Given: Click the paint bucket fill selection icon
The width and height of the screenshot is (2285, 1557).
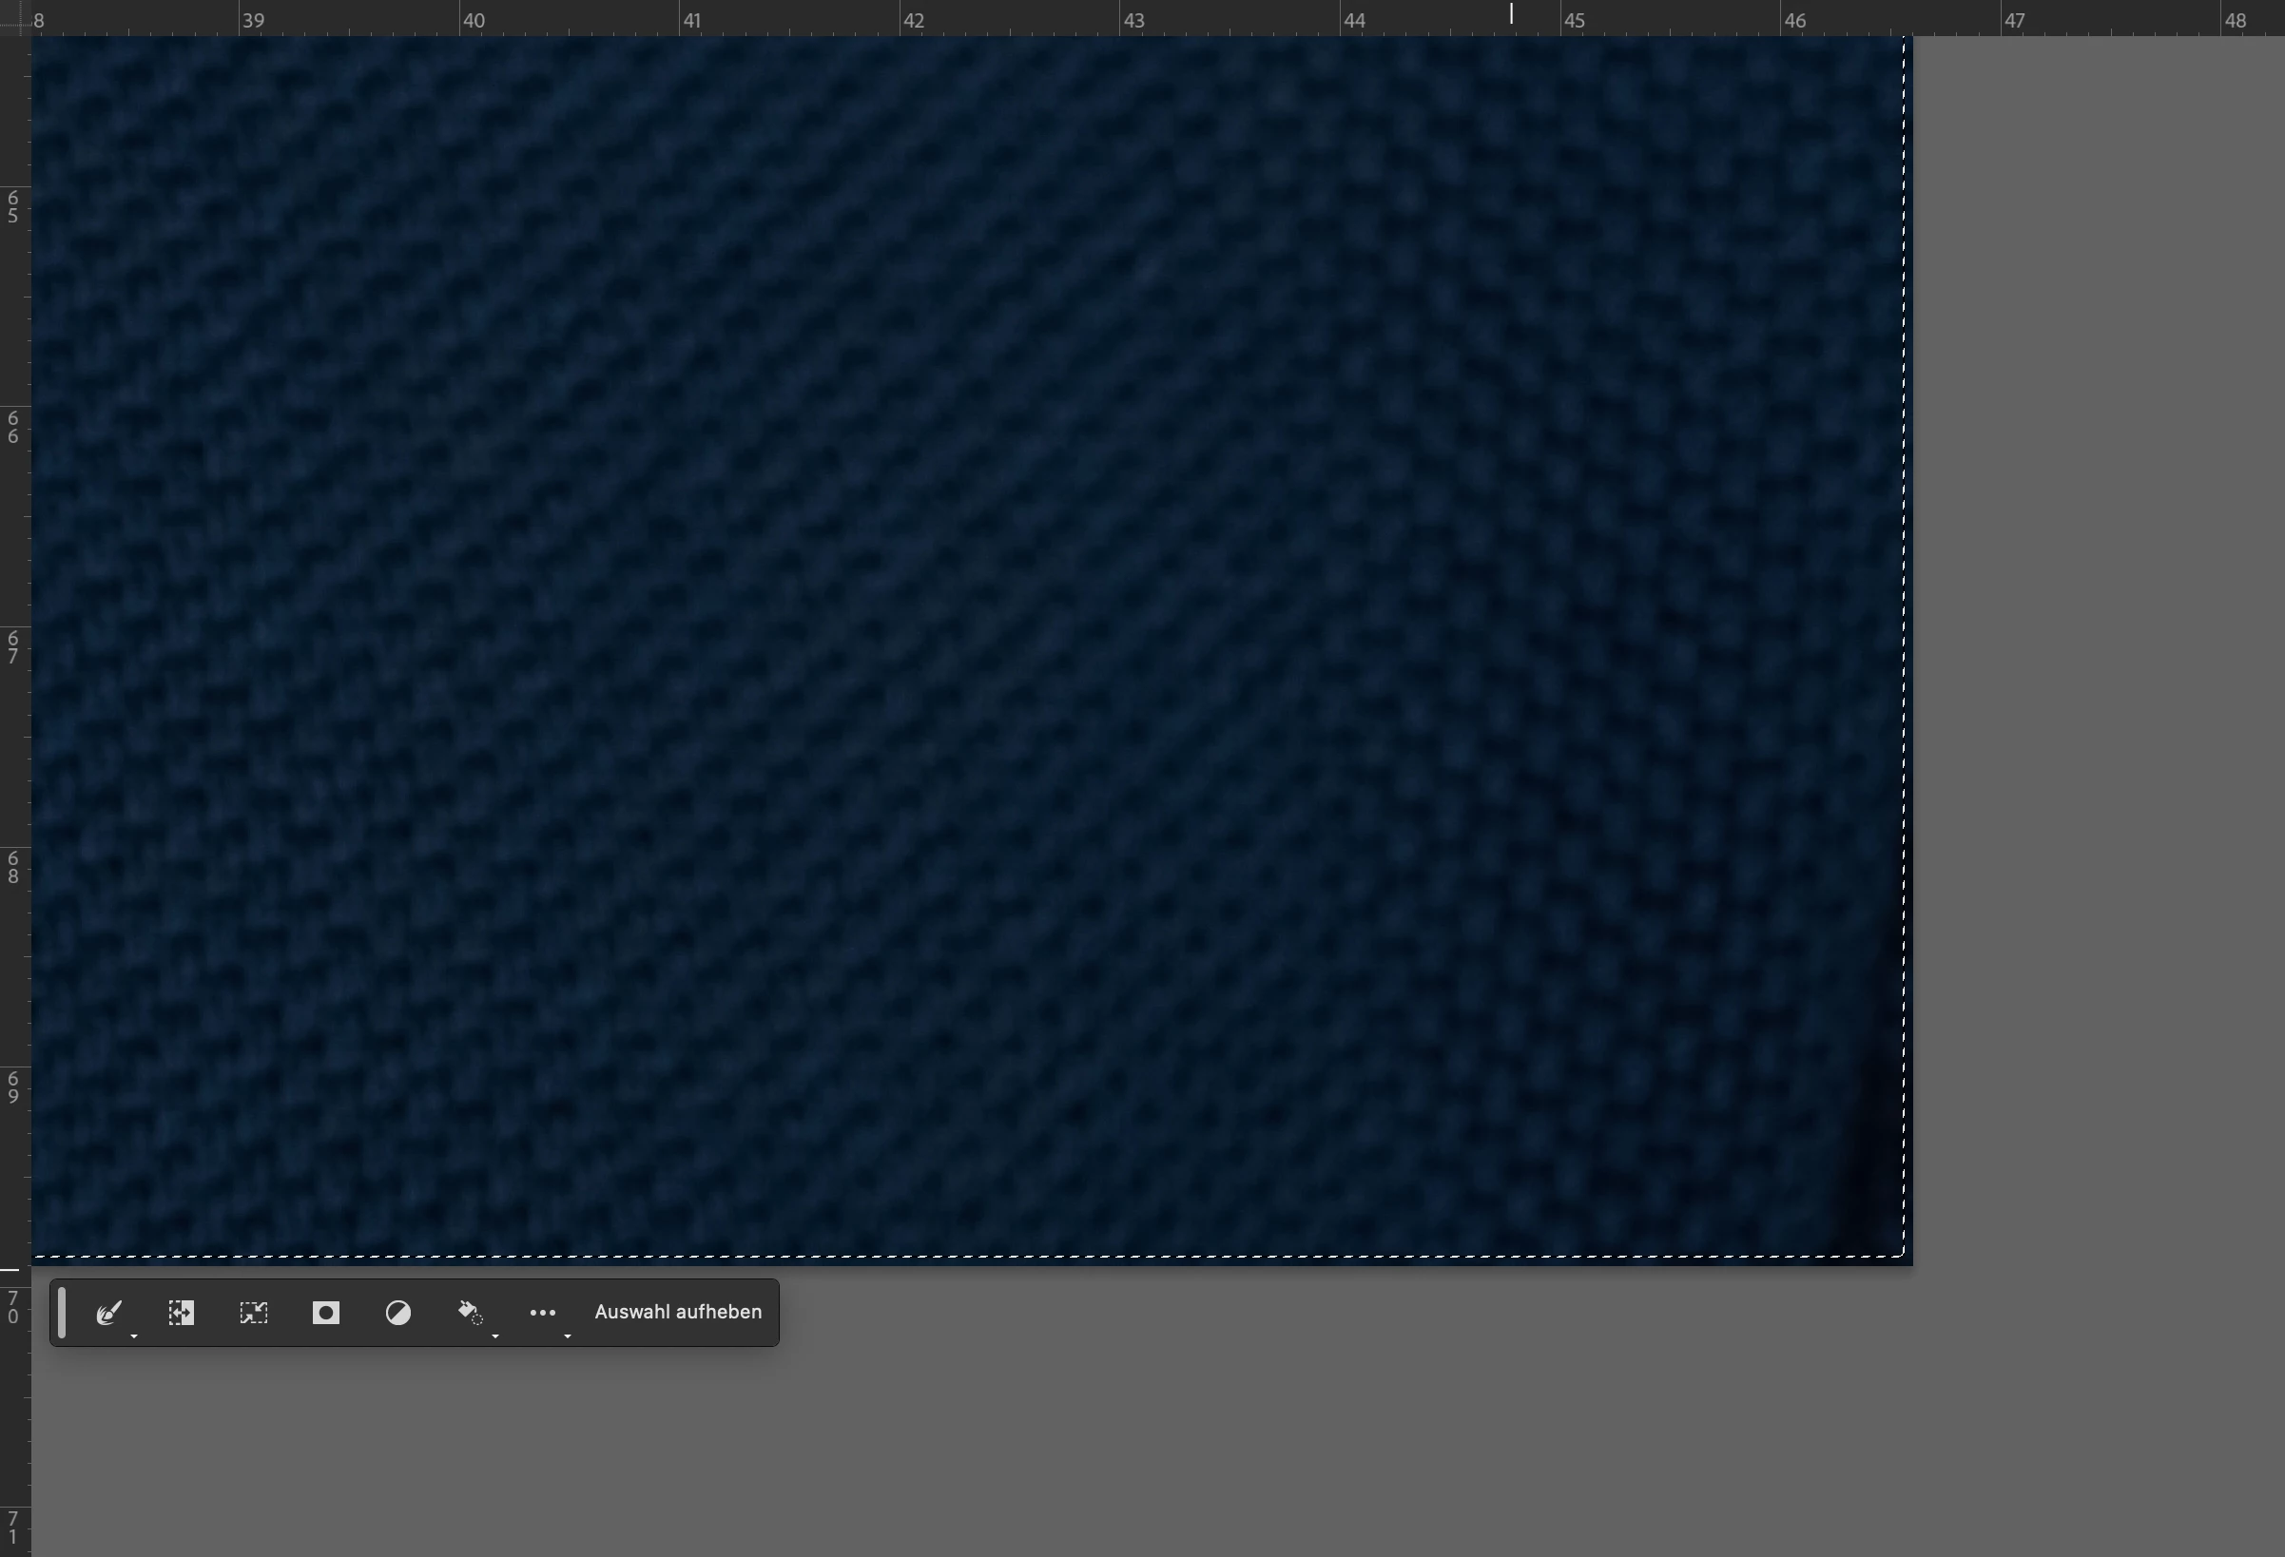Looking at the screenshot, I should [470, 1313].
